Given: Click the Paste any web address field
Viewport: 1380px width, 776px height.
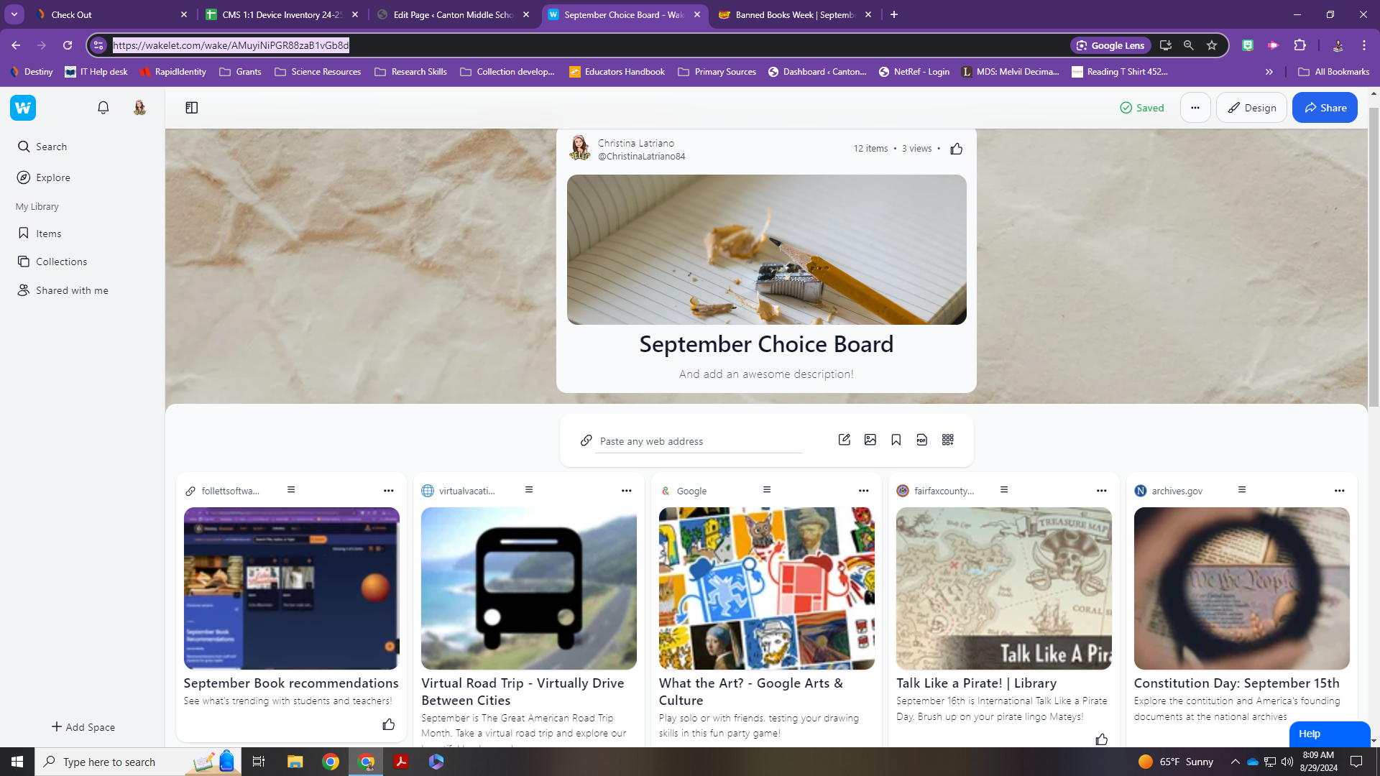Looking at the screenshot, I should point(697,441).
